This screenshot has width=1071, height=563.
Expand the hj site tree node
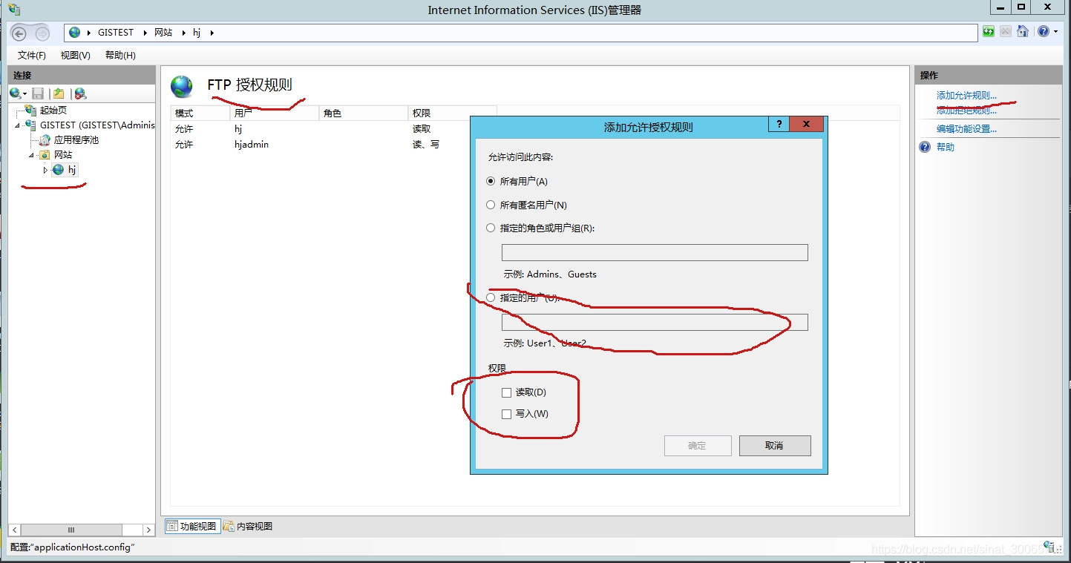(x=45, y=170)
